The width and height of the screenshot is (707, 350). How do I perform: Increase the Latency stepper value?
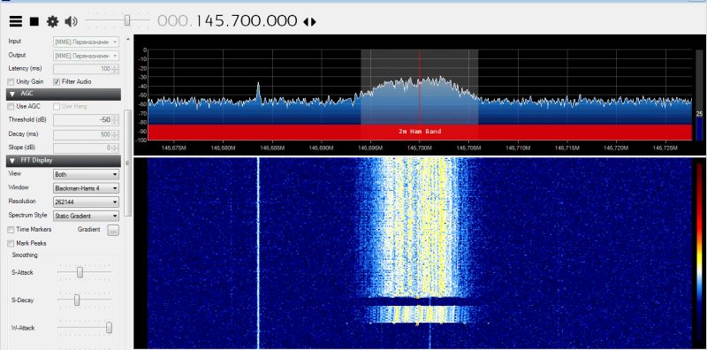point(116,67)
